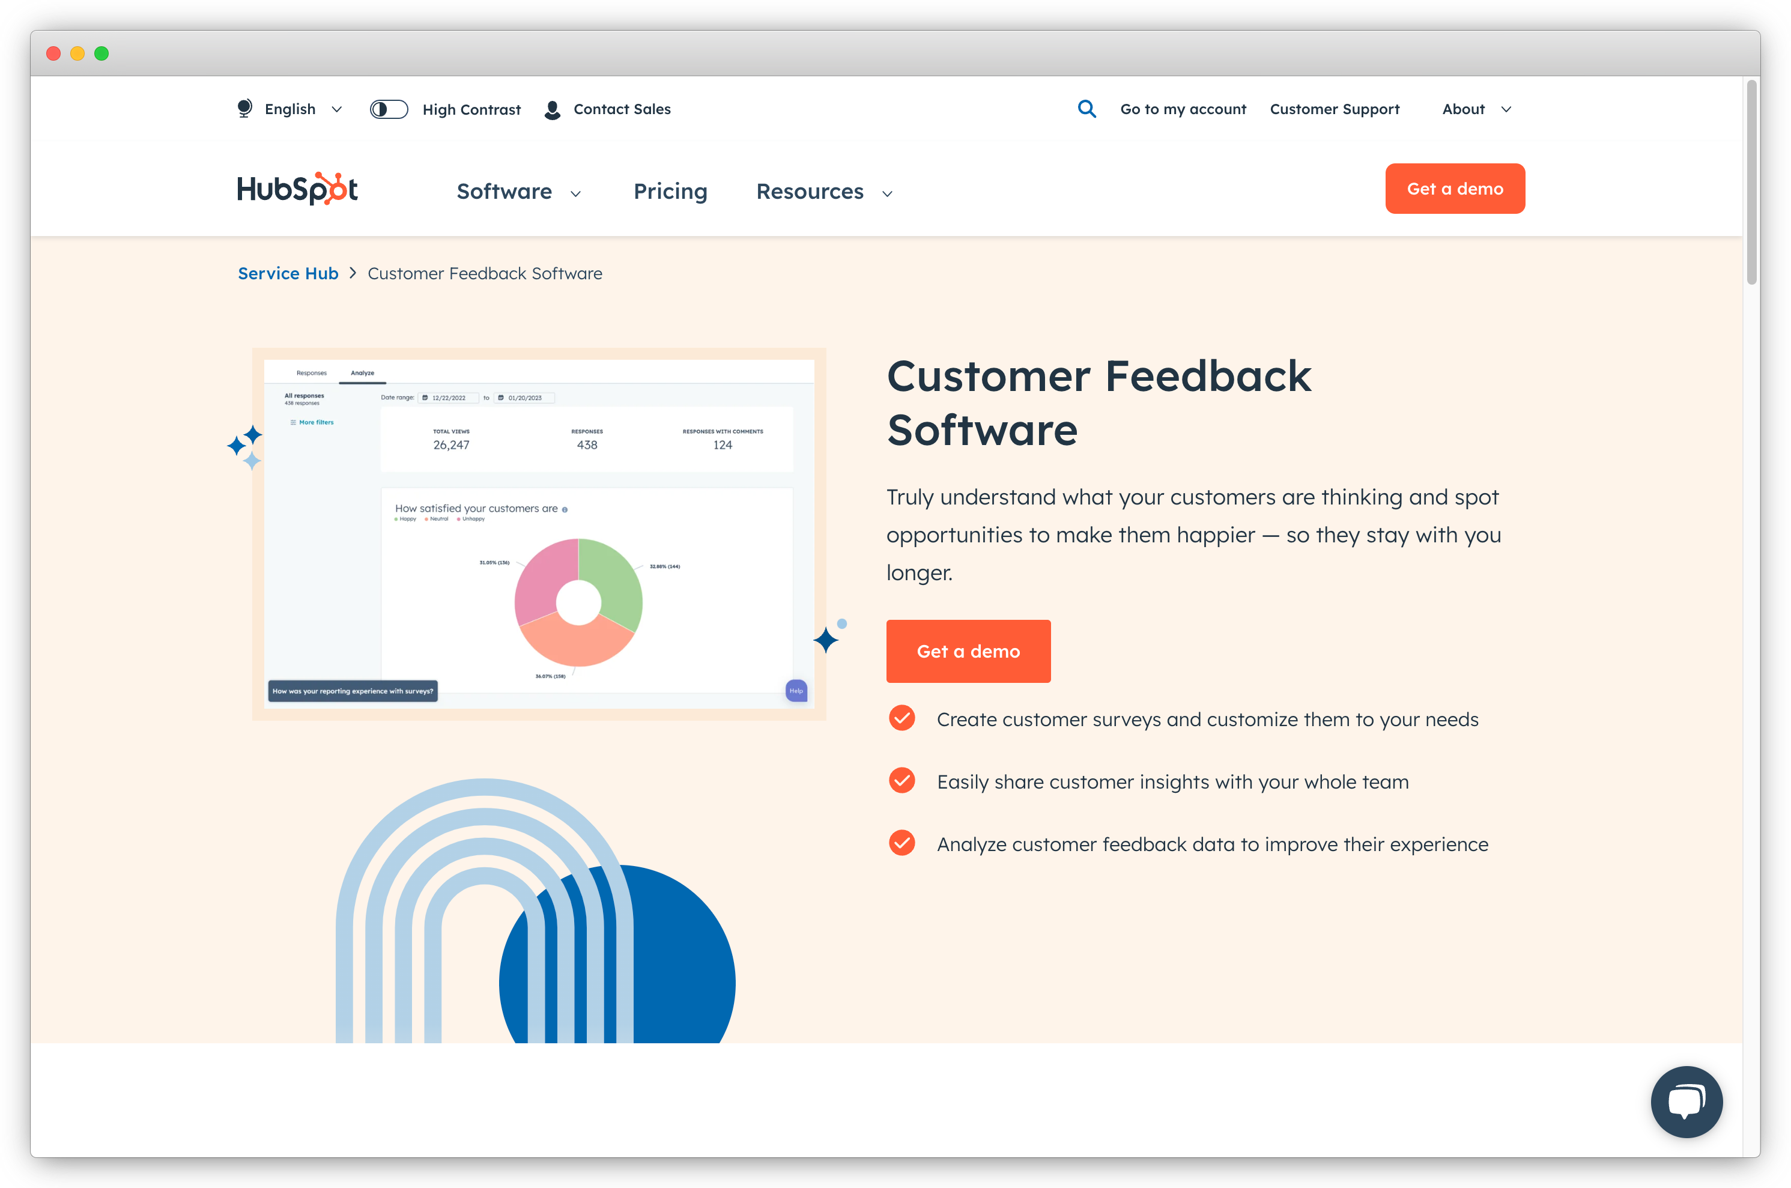Click the orange Get a demo button
Viewport: 1791px width, 1188px height.
(968, 651)
